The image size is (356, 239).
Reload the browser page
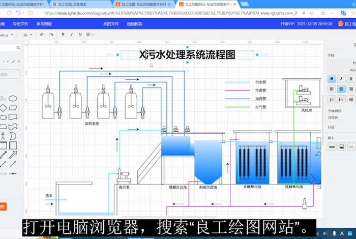(x=9, y=13)
